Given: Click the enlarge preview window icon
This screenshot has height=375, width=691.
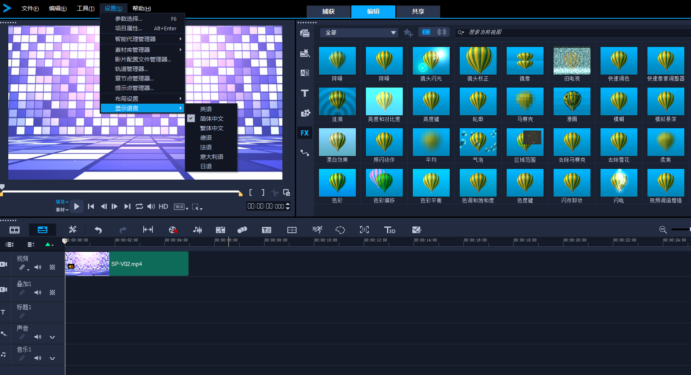Looking at the screenshot, I should click(287, 192).
